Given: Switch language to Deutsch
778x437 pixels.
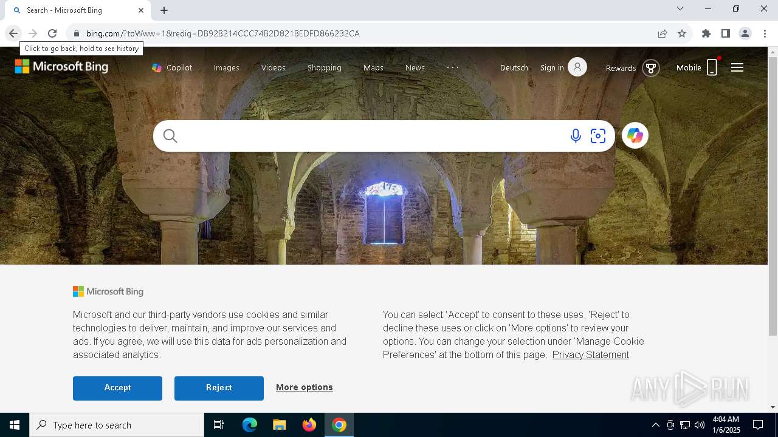Looking at the screenshot, I should click(x=514, y=67).
